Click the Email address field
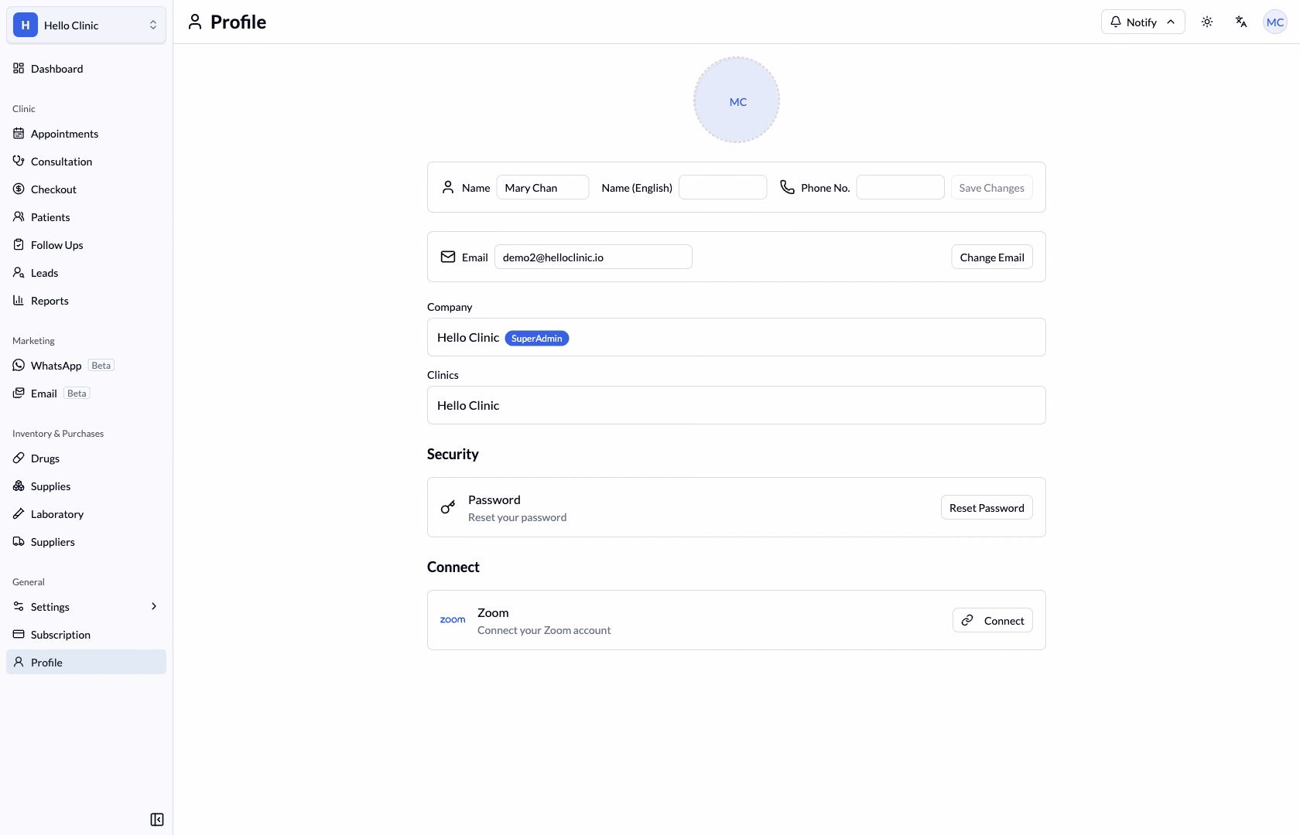The width and height of the screenshot is (1300, 835). (594, 257)
